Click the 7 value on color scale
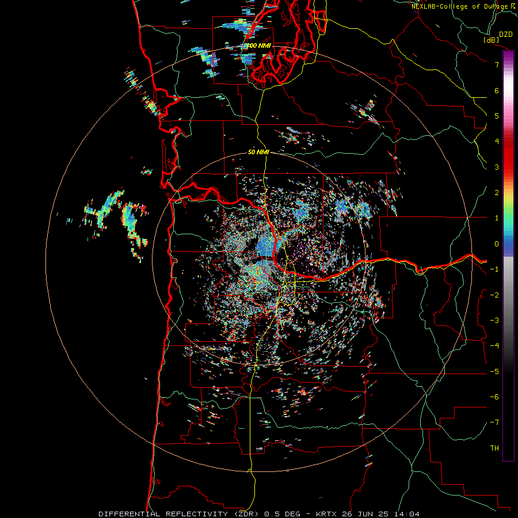Image resolution: width=518 pixels, height=518 pixels. [497, 64]
